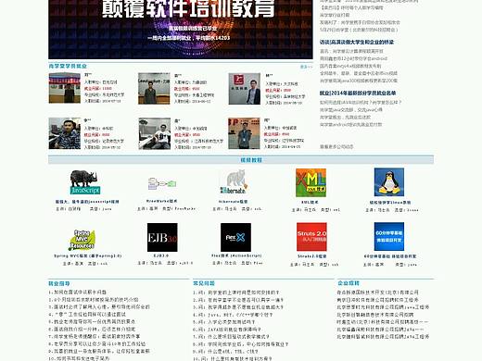Open the EJB3.0 title link
482x361 pixels.
point(161,255)
